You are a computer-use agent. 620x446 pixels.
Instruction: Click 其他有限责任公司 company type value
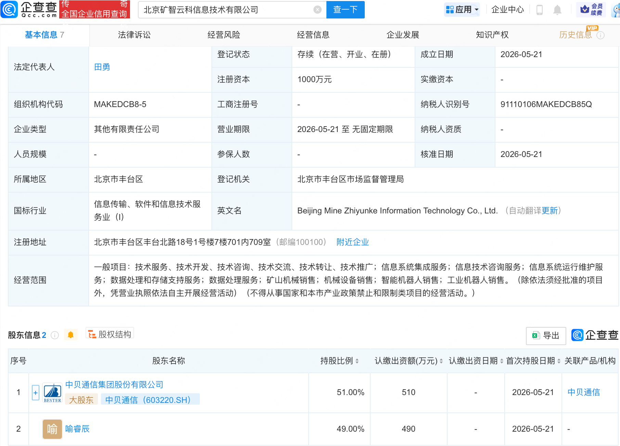127,129
